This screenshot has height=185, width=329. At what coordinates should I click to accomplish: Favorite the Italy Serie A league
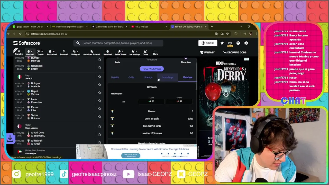click(x=99, y=77)
